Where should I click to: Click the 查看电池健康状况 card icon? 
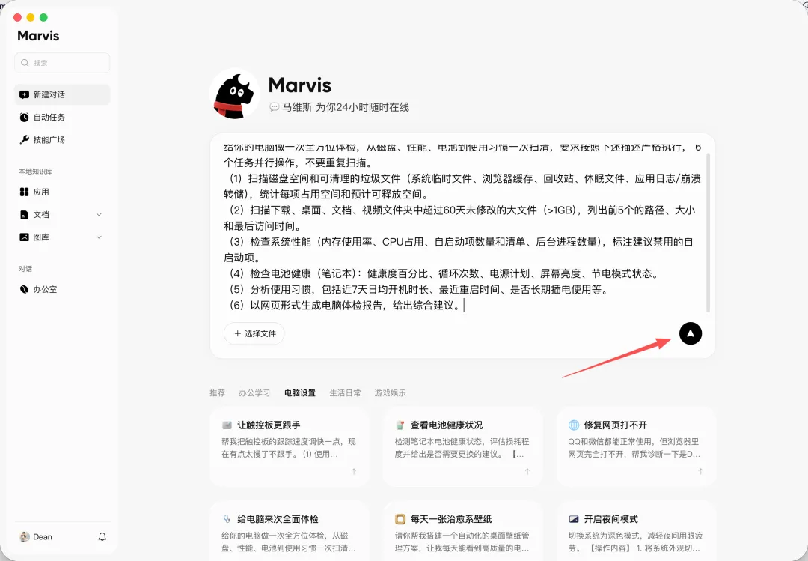coord(400,425)
